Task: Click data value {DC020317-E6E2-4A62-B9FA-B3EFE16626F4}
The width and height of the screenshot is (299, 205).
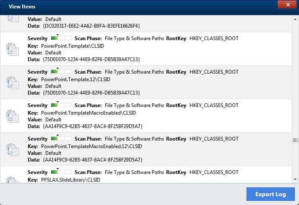Action: (x=91, y=26)
